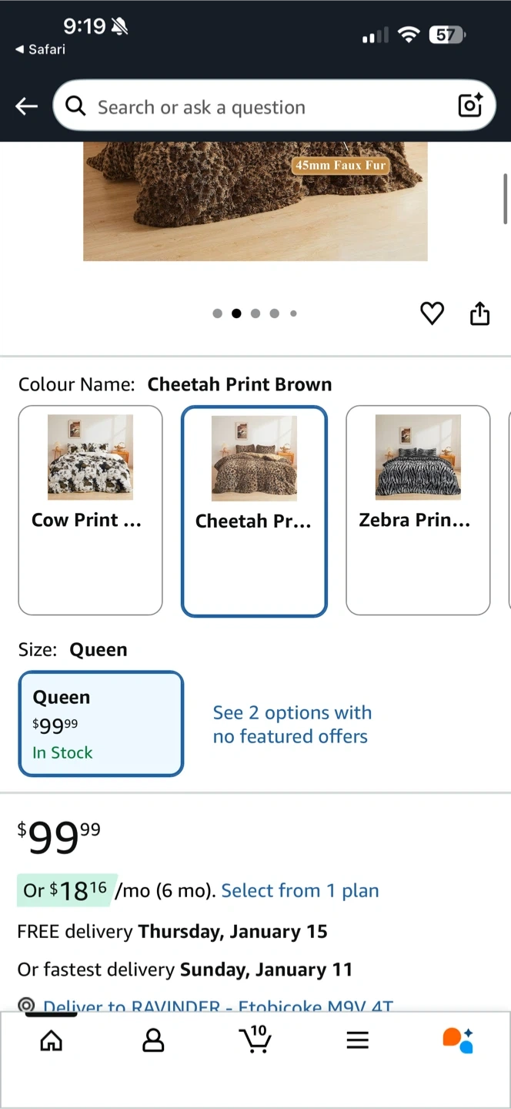Select the Zebra Print colour option

click(418, 510)
